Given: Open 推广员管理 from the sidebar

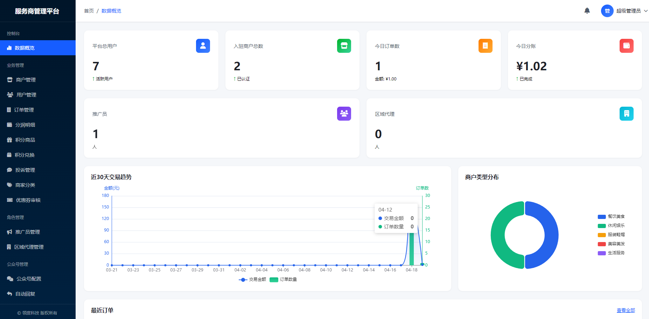Looking at the screenshot, I should 38,232.
